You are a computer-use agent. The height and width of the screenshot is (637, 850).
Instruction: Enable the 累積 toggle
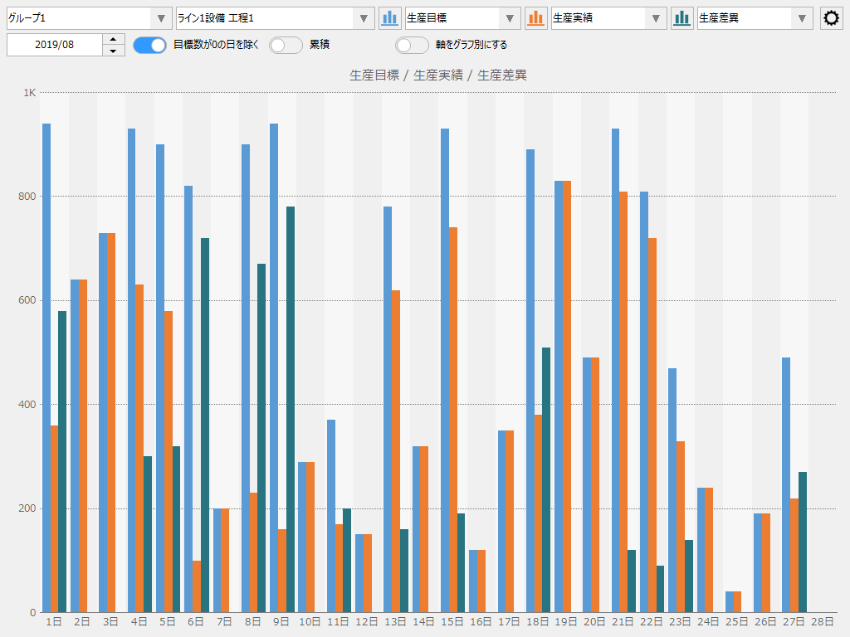[x=286, y=46]
